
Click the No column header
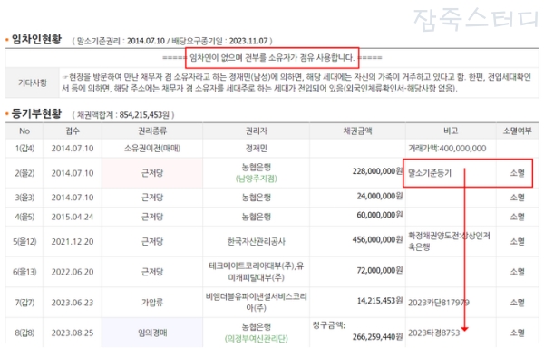coord(24,131)
